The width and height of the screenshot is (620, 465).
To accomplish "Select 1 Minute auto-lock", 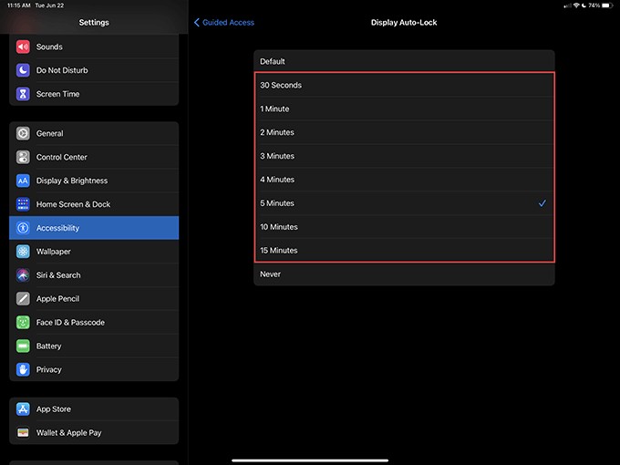I will (x=404, y=108).
